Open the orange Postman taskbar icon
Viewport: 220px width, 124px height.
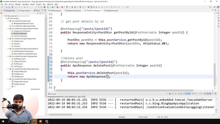click(41, 121)
